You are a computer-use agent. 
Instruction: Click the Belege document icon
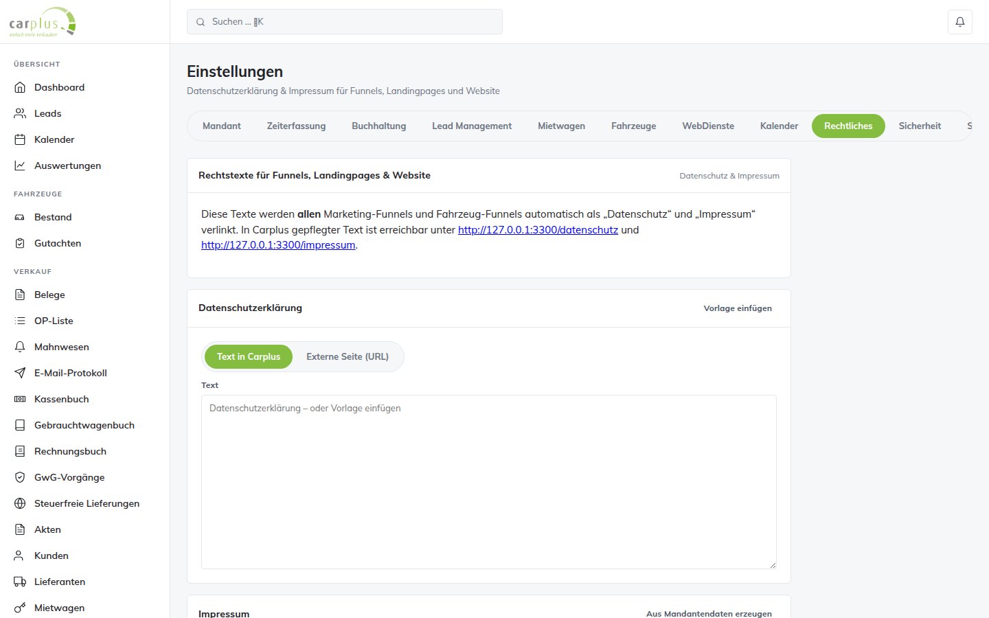(x=20, y=295)
